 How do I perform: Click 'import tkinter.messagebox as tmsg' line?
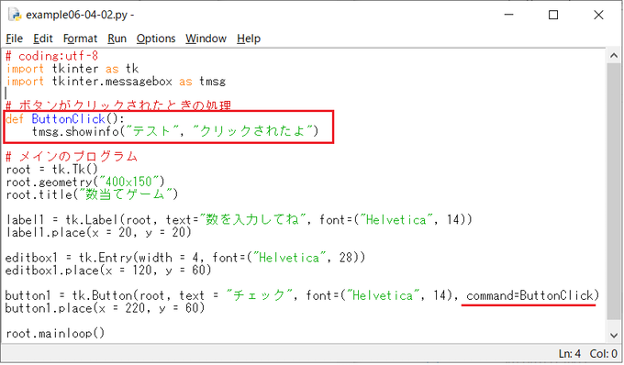click(x=116, y=82)
